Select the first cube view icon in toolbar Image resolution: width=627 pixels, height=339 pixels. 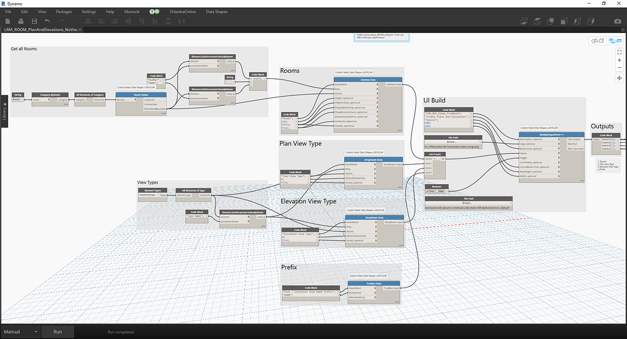pos(524,21)
